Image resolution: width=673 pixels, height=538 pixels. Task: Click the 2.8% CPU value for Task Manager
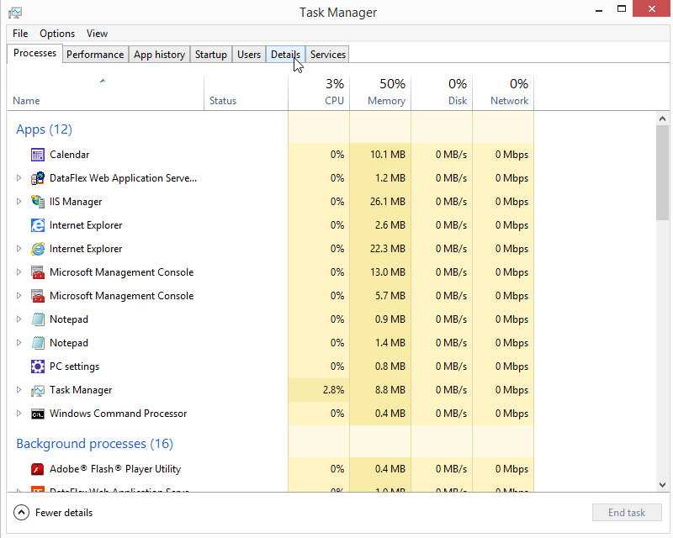[x=333, y=390]
